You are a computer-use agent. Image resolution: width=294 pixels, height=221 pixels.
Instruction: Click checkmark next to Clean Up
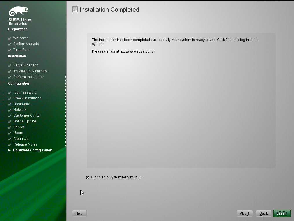[x=9, y=139]
